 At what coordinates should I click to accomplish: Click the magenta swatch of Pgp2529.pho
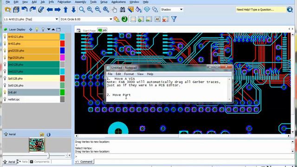click(62, 58)
